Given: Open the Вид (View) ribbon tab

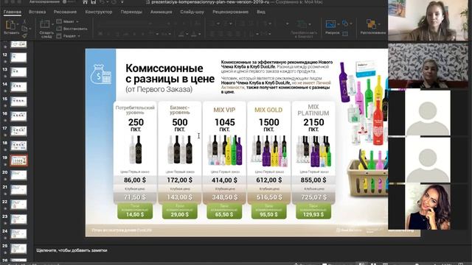Looking at the screenshot, I should coord(261,12).
